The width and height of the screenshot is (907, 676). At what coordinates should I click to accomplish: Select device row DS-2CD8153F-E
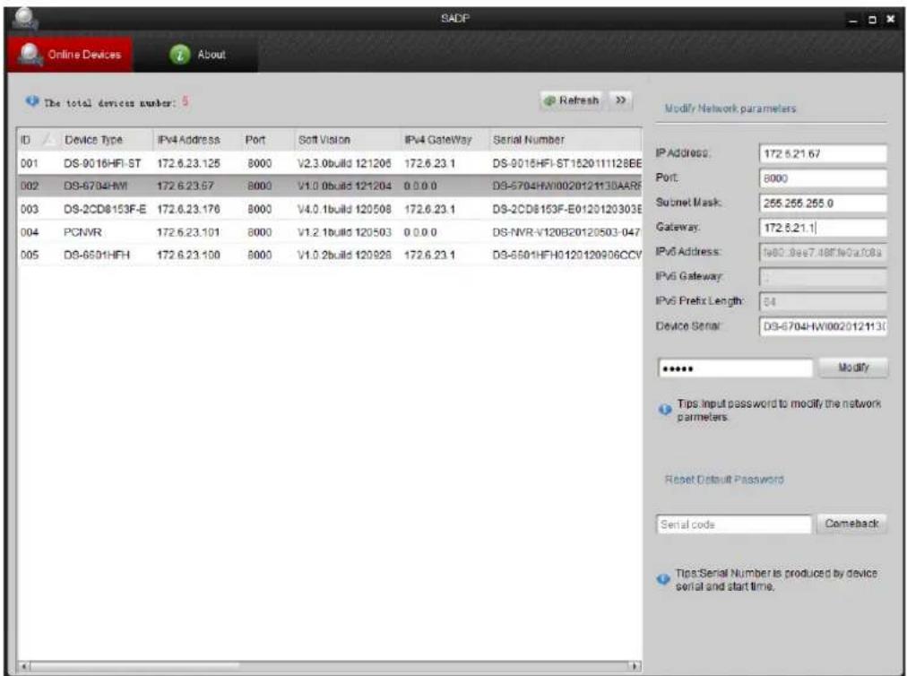pos(329,209)
